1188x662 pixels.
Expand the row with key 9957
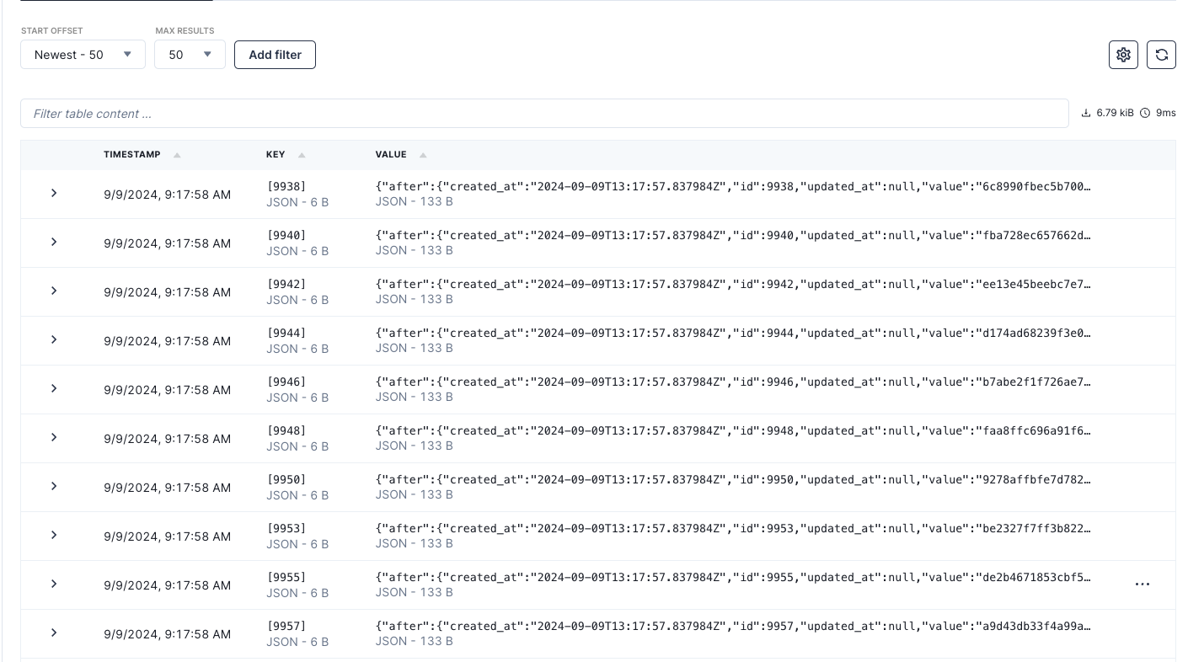(x=54, y=633)
